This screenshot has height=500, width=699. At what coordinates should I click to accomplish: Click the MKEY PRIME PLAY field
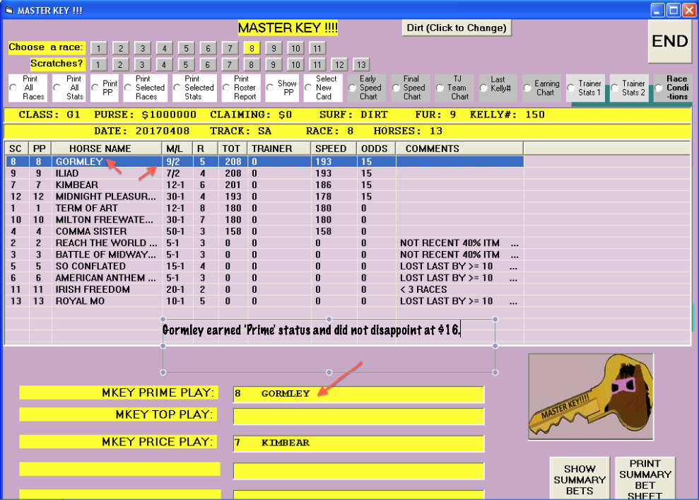pyautogui.click(x=358, y=395)
